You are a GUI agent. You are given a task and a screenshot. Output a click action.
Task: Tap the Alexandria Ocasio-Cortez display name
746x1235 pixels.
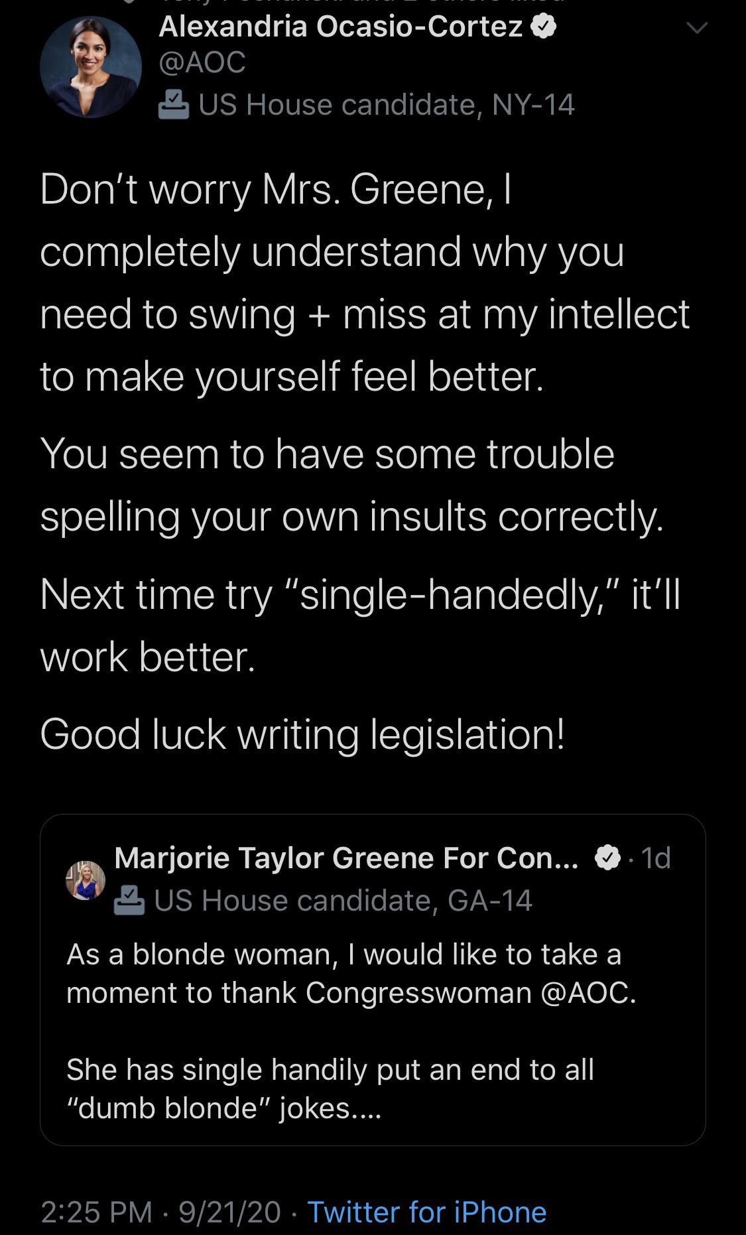(x=341, y=27)
